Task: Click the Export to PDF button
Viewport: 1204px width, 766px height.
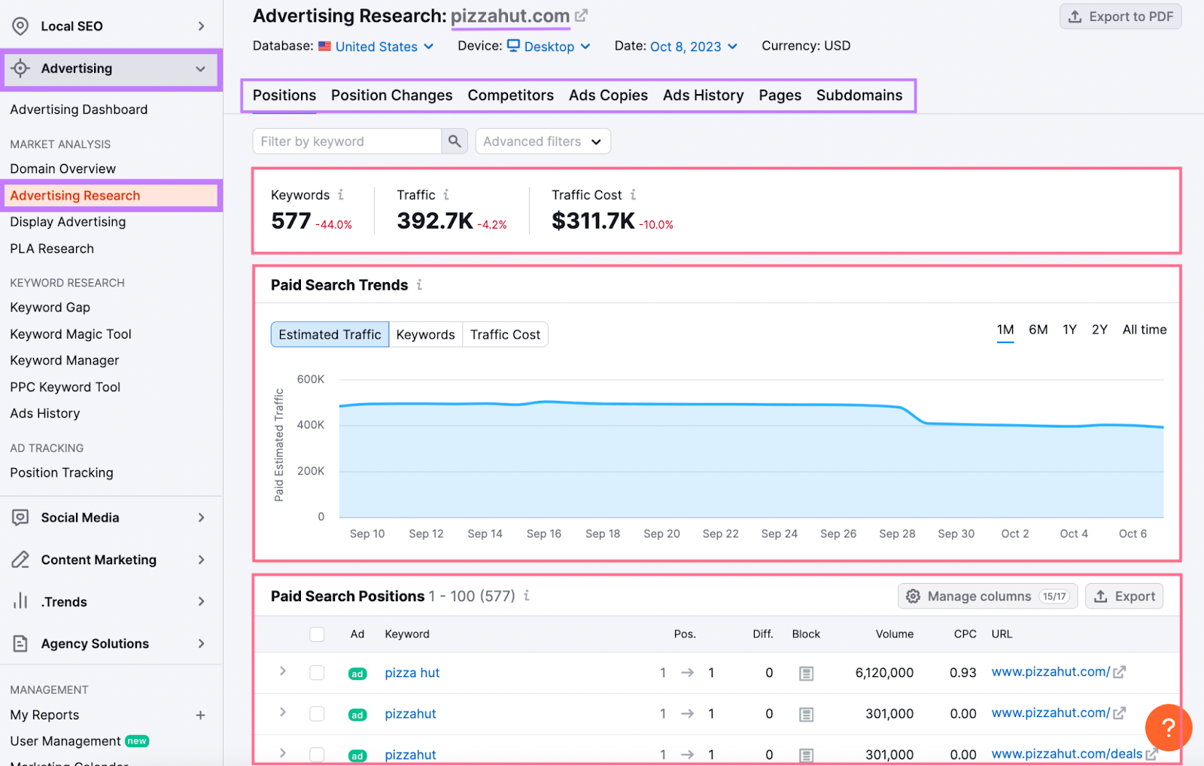Action: [1120, 17]
